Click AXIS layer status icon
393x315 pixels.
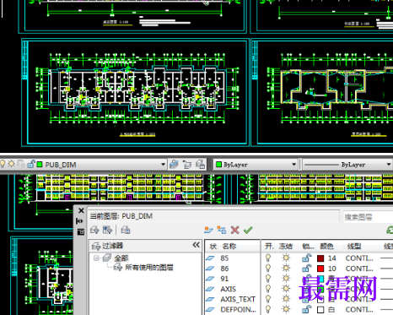210,289
